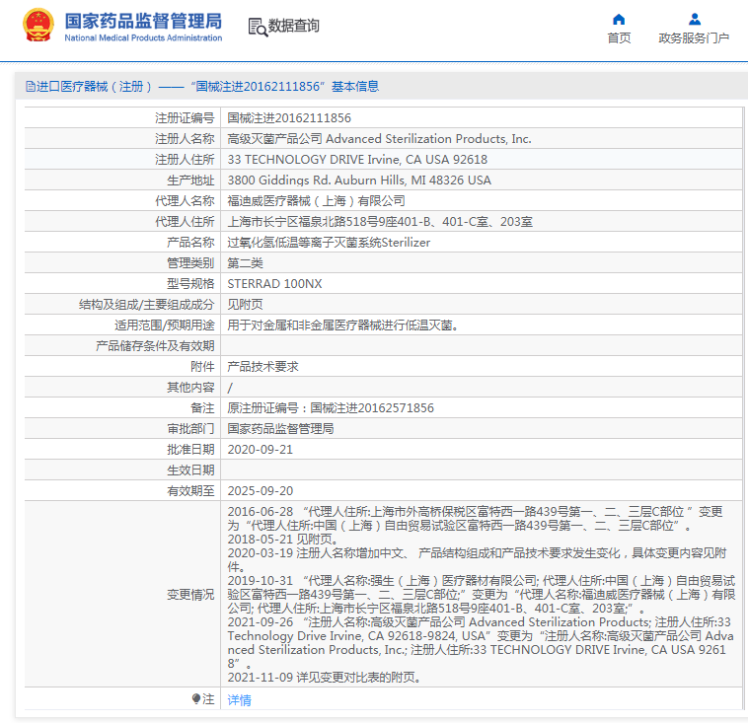Click the 产品名称 row label

coord(190,243)
